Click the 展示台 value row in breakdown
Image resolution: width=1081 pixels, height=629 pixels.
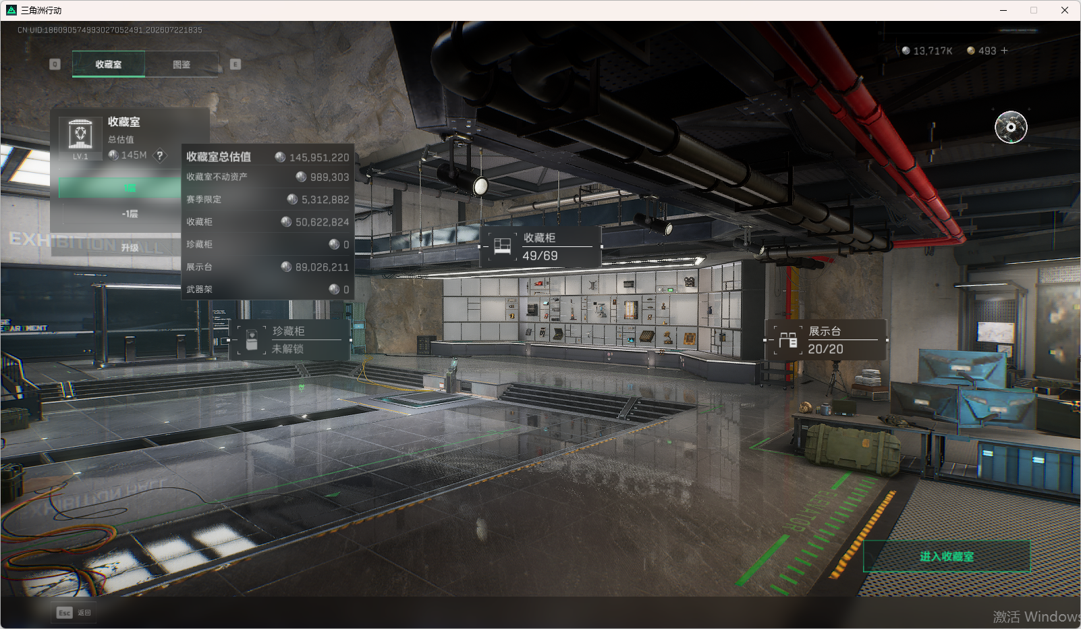tap(268, 267)
